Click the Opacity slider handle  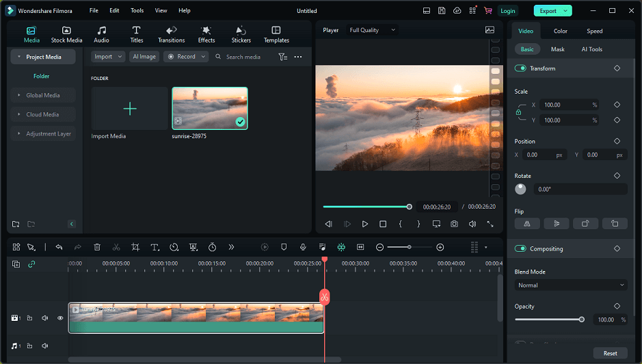581,320
